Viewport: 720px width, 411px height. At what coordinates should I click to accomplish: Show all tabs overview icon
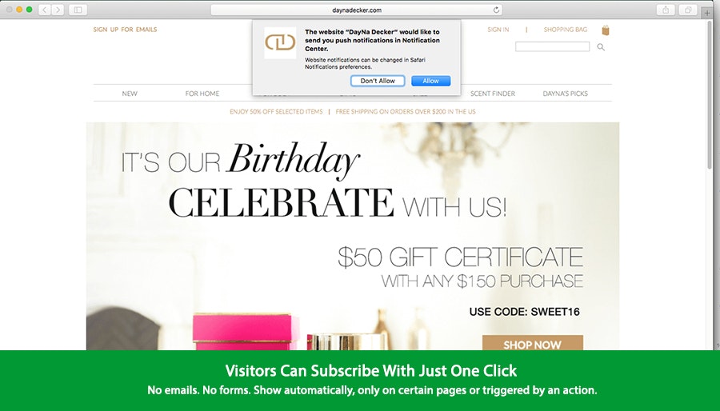[688, 10]
